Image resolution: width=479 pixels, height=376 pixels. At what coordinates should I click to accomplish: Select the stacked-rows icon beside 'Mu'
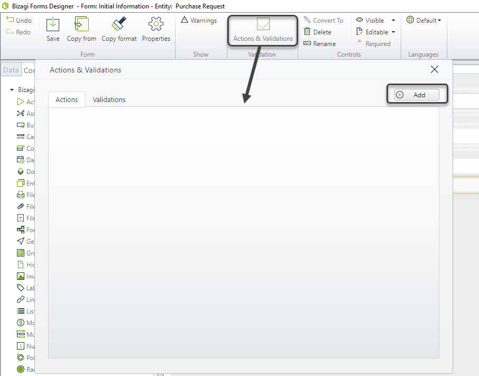(21, 334)
